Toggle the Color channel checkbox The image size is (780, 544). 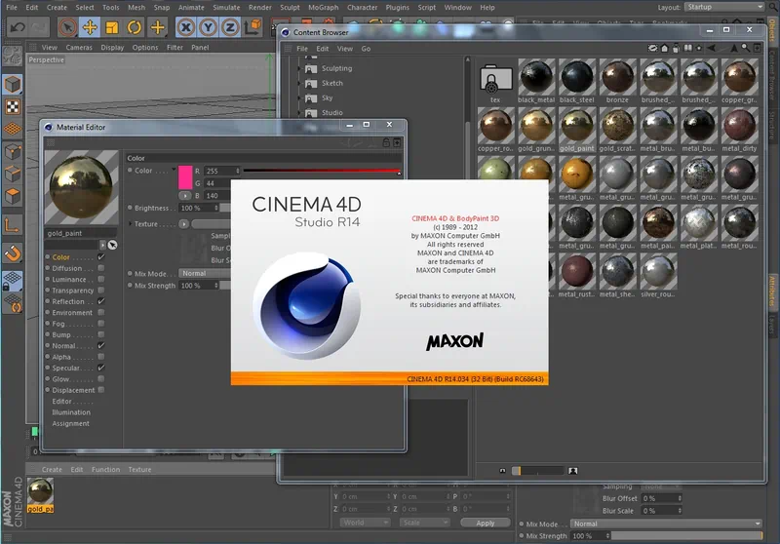click(x=101, y=257)
